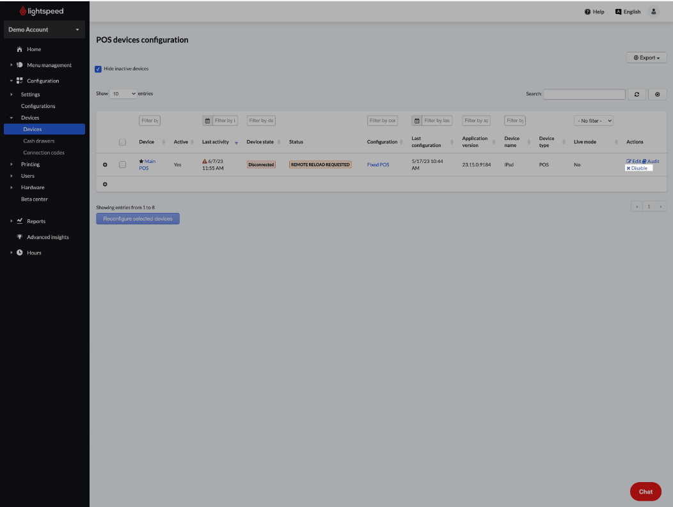Click the Disable action for Main POS
This screenshot has height=507, width=673.
coord(637,168)
